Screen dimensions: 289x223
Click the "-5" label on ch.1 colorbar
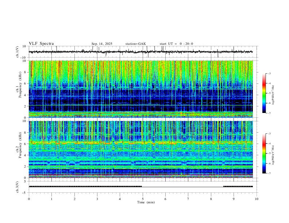(x=269, y=93)
